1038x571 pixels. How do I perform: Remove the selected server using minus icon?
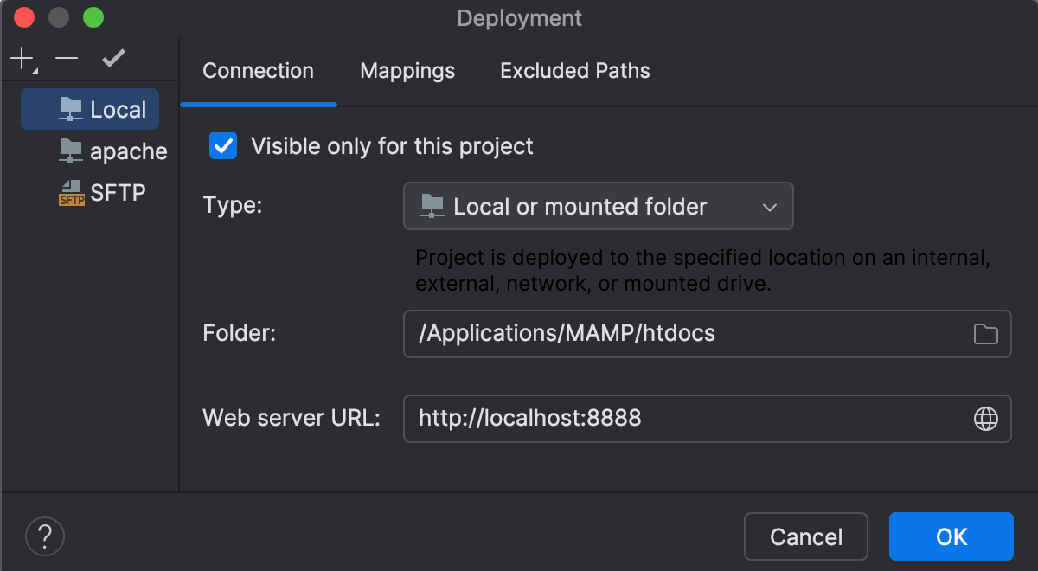[x=66, y=59]
